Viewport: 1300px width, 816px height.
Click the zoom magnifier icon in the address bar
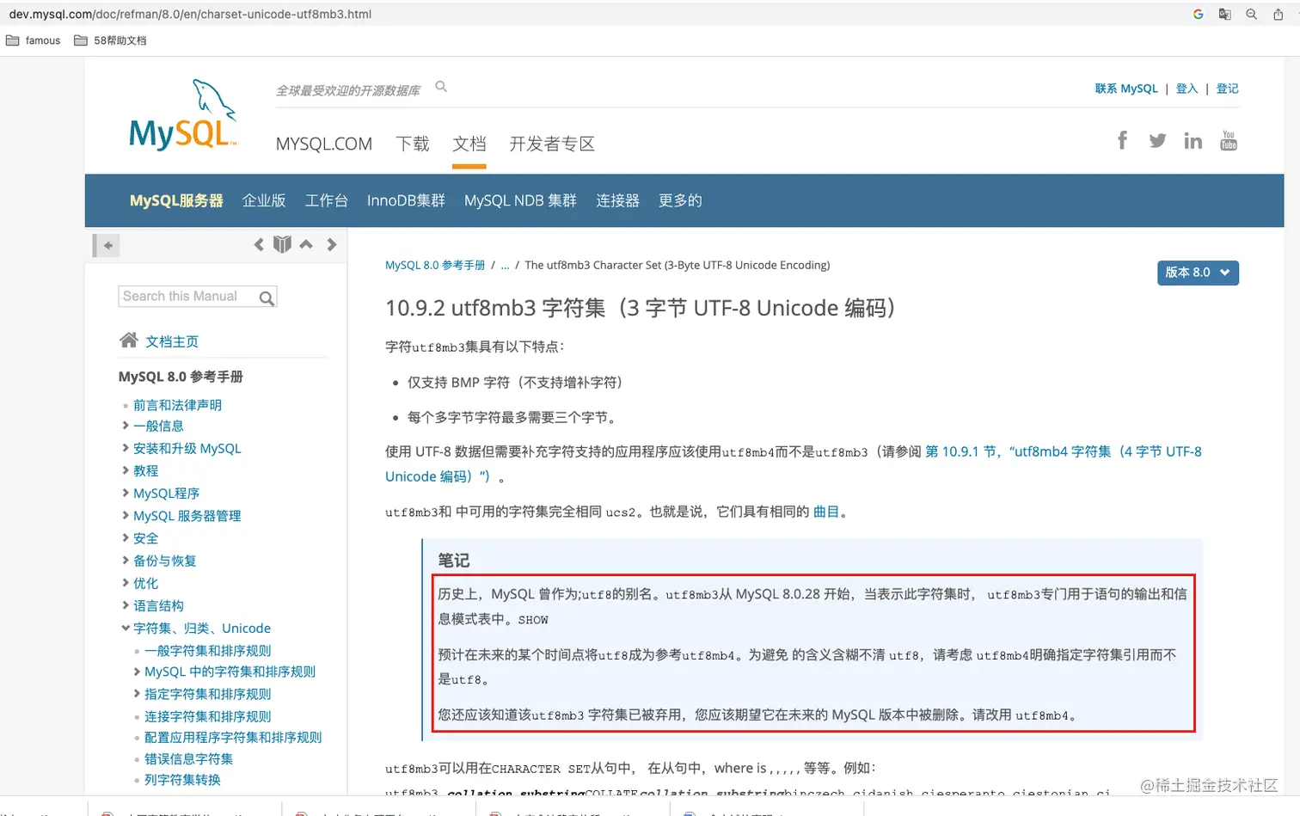coord(1251,15)
